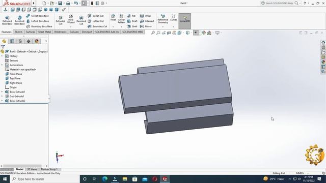Click the Revolved Boss/Base tool

pos(19,20)
